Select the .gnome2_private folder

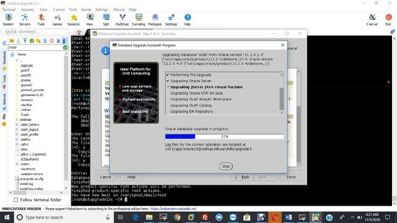point(32,90)
